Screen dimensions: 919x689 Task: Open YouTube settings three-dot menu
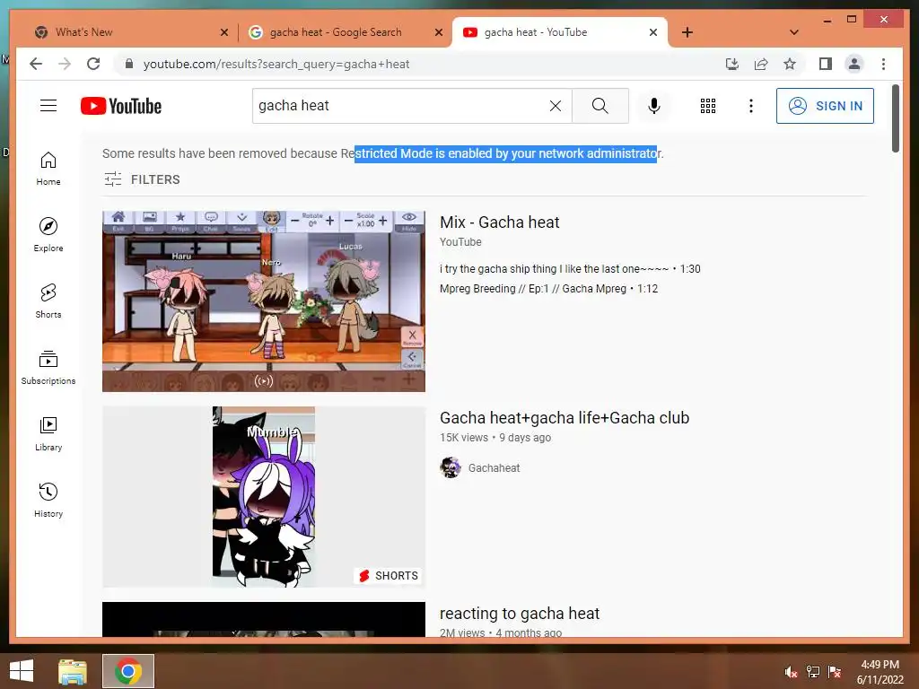751,106
